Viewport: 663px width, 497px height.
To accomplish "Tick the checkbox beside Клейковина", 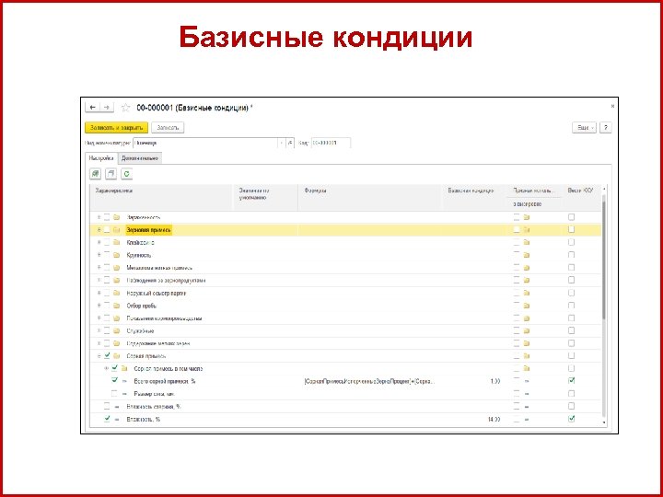I will click(107, 243).
